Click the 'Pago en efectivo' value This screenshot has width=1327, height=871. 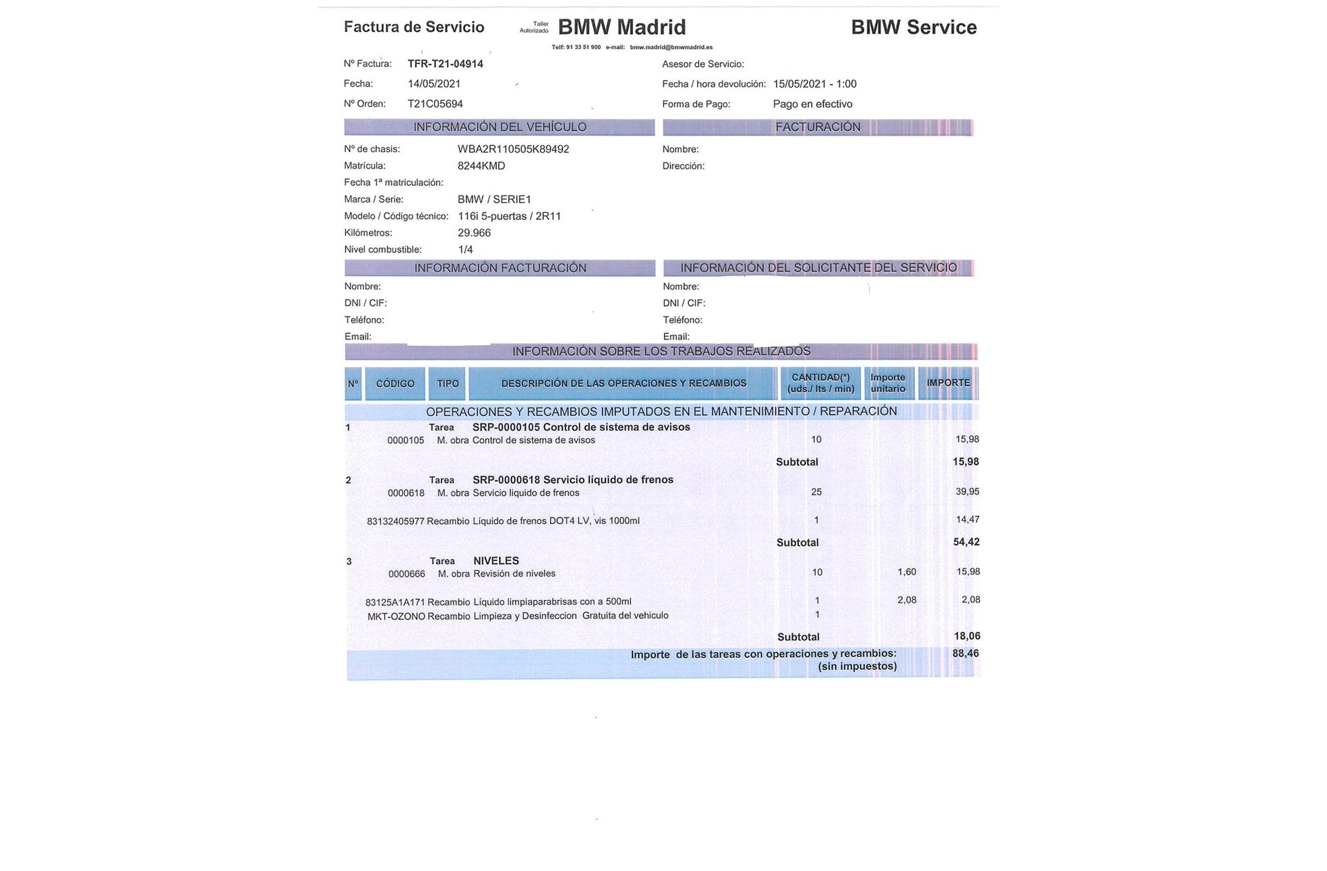tap(813, 104)
